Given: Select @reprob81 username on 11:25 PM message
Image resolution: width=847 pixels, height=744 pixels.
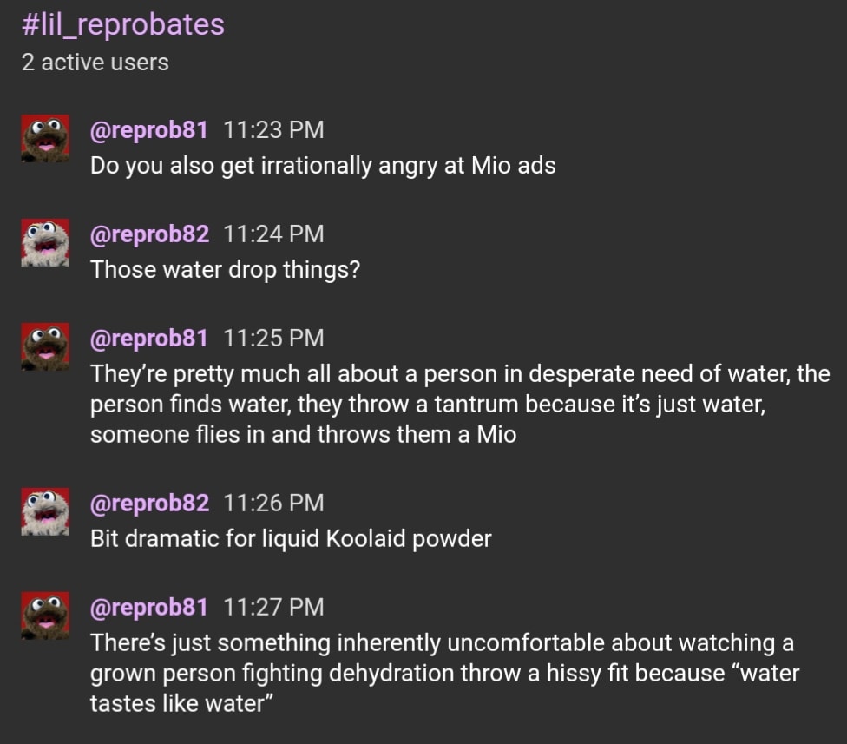Looking at the screenshot, I should pyautogui.click(x=149, y=339).
